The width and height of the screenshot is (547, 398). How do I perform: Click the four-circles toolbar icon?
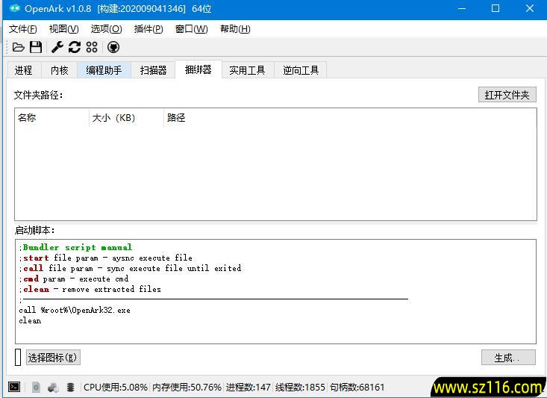pyautogui.click(x=92, y=47)
